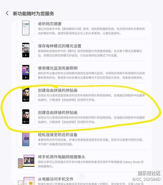163x185 pixels.
Task: Select the 轻松连接至附近的设备 title
Action: point(57,135)
